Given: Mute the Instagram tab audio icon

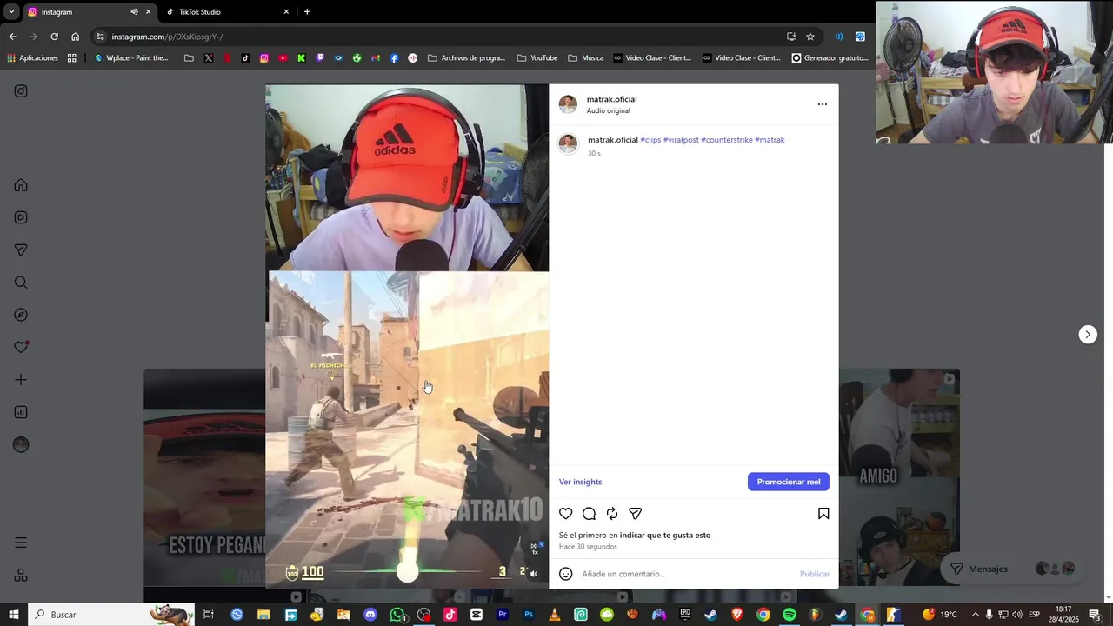Looking at the screenshot, I should [x=134, y=12].
